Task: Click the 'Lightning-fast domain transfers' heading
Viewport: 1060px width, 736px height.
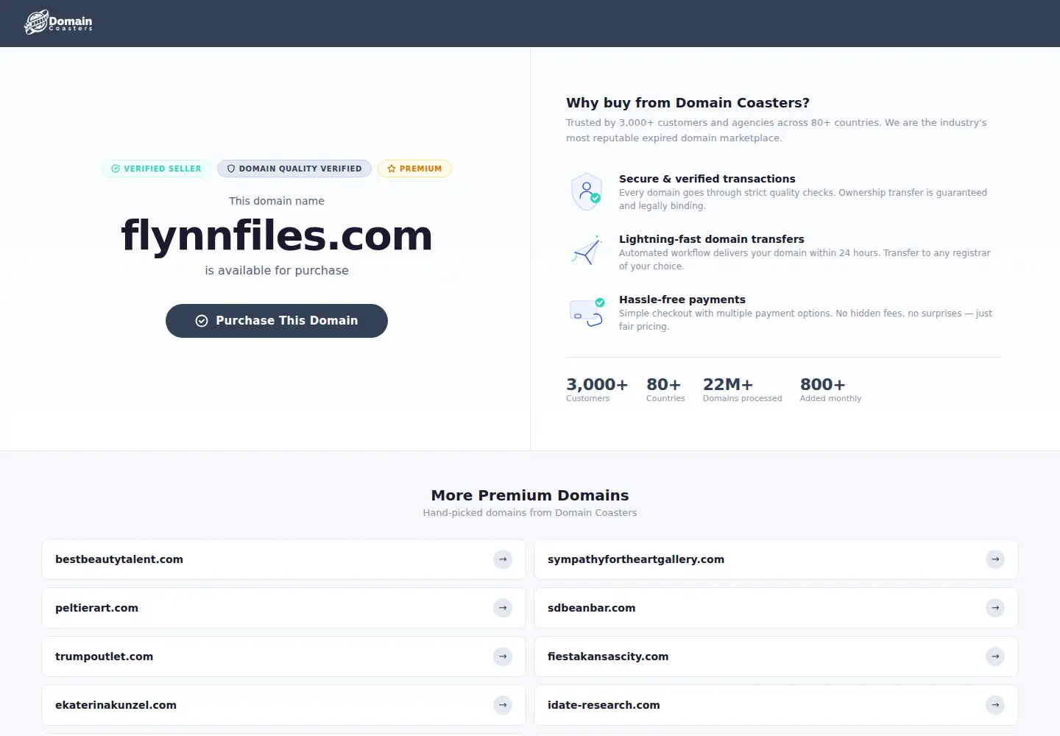Action: click(712, 239)
